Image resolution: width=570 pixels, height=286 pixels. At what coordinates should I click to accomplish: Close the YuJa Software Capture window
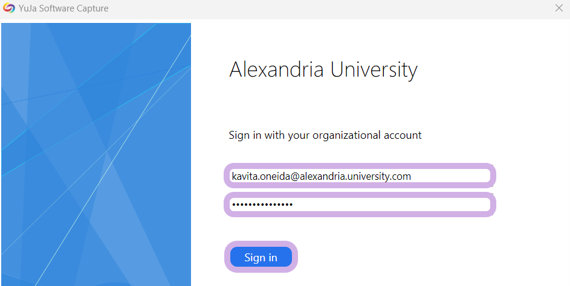tap(559, 8)
